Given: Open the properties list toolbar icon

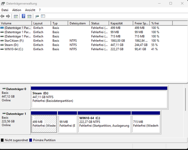Looking at the screenshot, I should pyautogui.click(x=43, y=16).
